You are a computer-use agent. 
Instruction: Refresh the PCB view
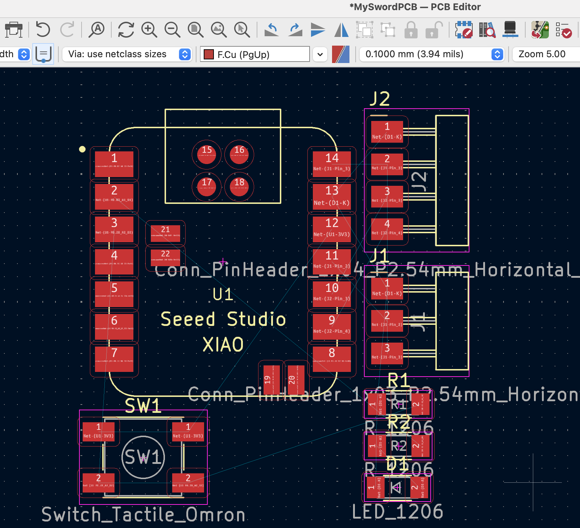(x=126, y=30)
